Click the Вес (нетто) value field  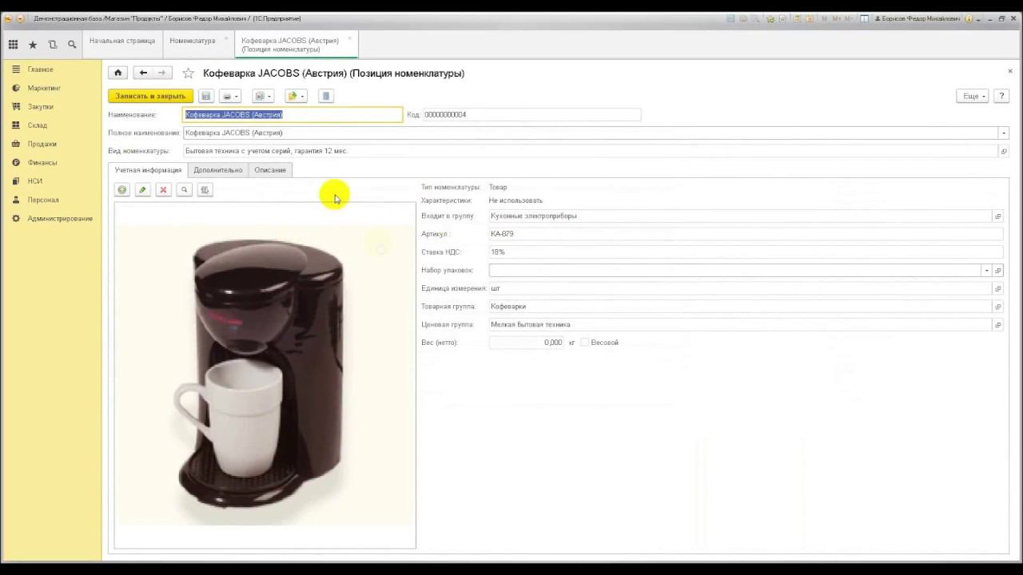pos(526,343)
